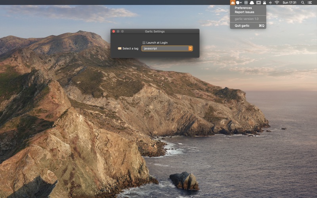
Task: Click the flask-shaped menu bar icon
Action: 264,2
